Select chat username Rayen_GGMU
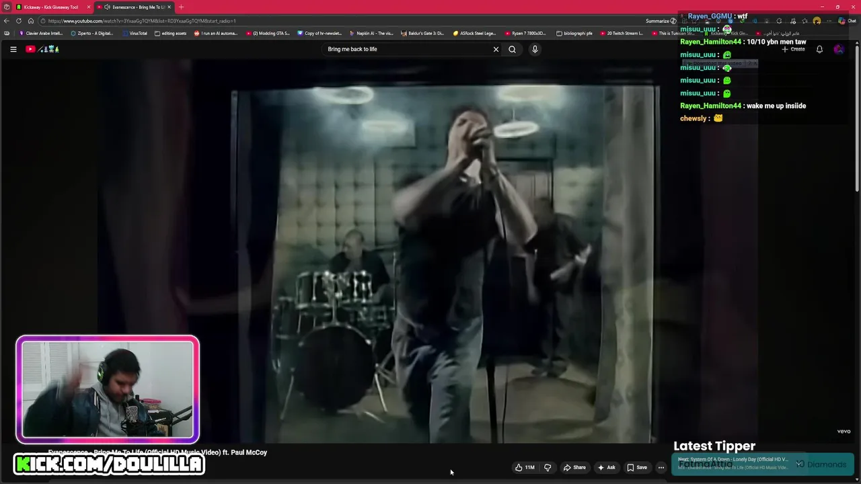The width and height of the screenshot is (861, 484). (710, 16)
